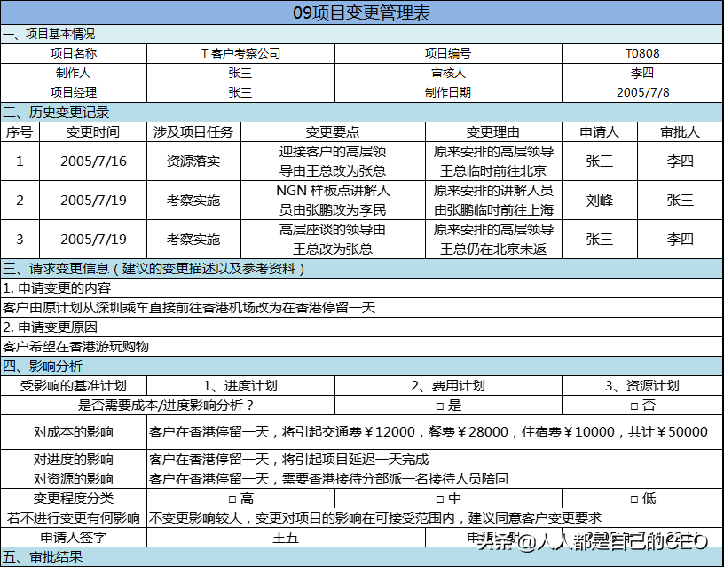Click the 变更程度分类 label
Image resolution: width=724 pixels, height=567 pixels.
[74, 499]
